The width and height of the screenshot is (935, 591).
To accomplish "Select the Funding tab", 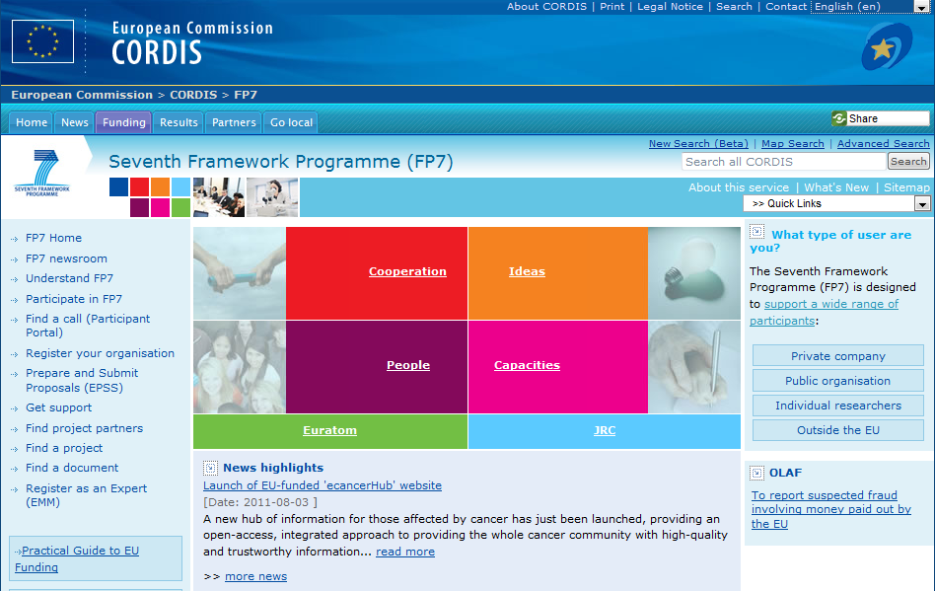I will click(124, 122).
